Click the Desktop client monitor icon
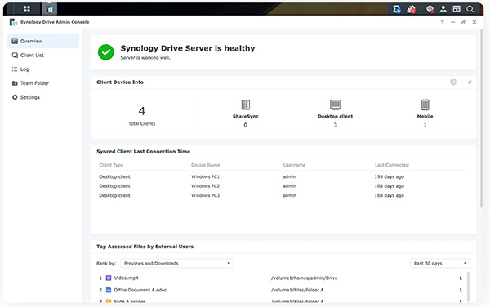 (x=336, y=105)
